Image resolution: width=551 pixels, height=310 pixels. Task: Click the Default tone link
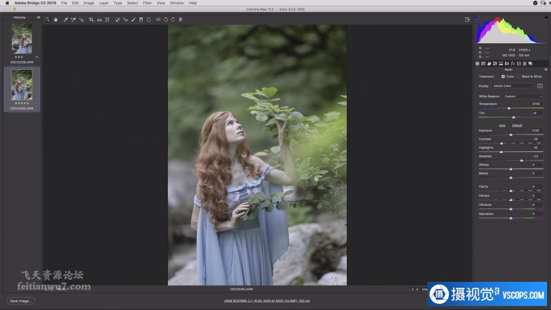[517, 126]
